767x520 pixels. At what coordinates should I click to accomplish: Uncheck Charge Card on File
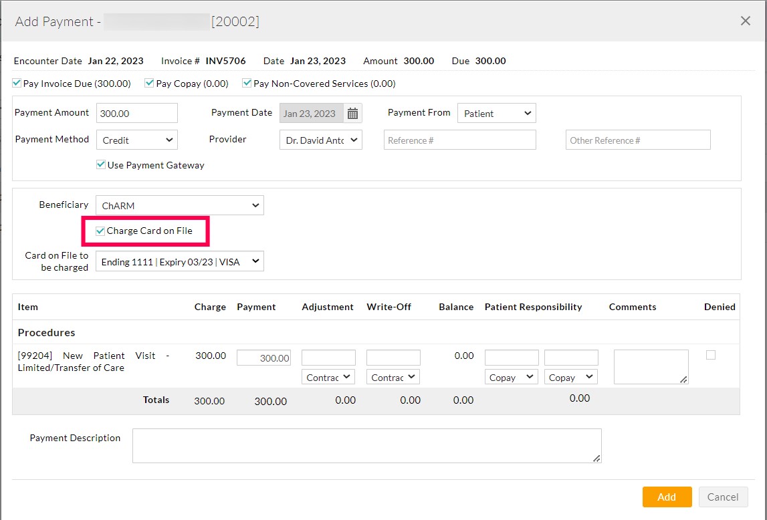point(100,231)
